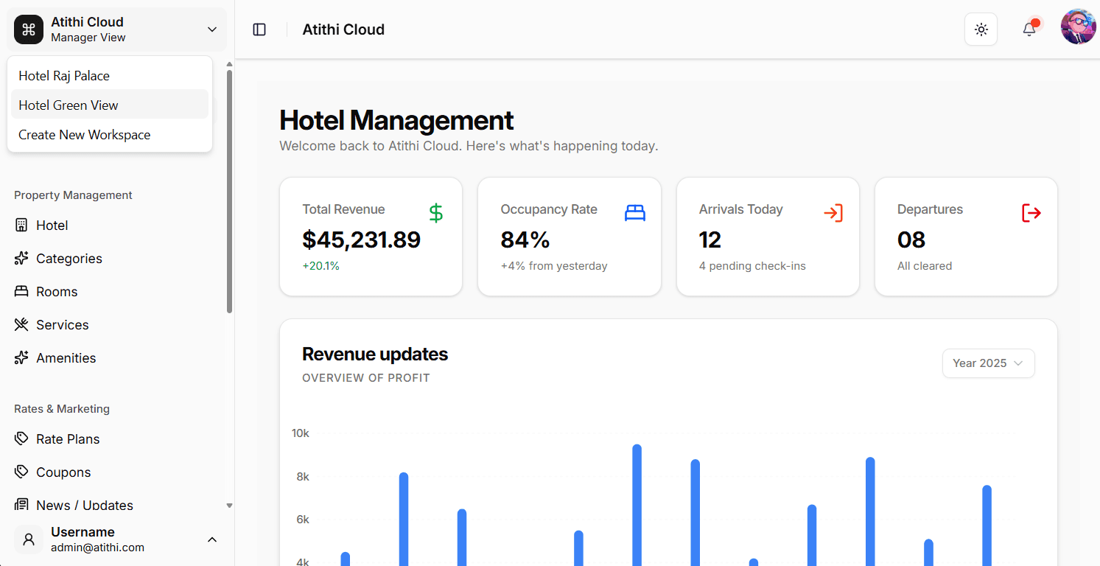This screenshot has height=566, width=1100.
Task: Collapse the Atithi Cloud workspace dropdown
Action: (212, 29)
